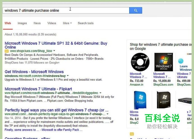Expand arrow next to flipkart.com URL
The image size is (194, 139).
pyautogui.click(x=100, y=93)
